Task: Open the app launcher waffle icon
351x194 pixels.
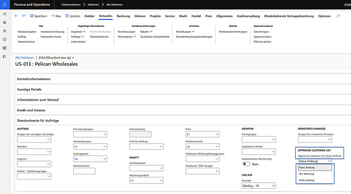Action: tap(5, 4)
